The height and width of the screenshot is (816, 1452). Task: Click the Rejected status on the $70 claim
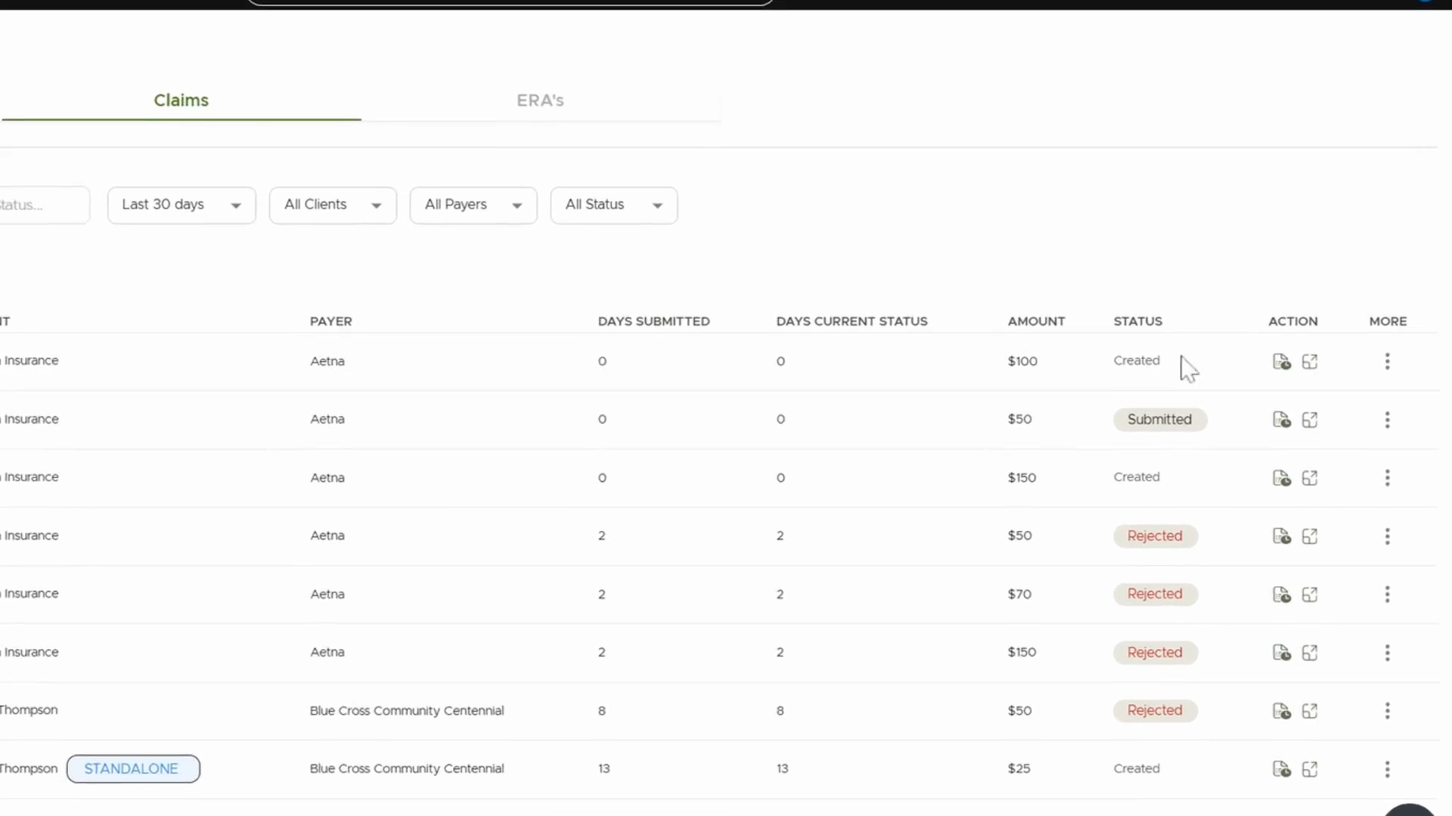[x=1155, y=595]
